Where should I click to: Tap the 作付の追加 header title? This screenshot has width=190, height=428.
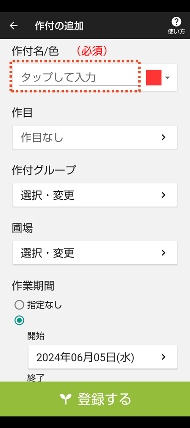point(59,26)
